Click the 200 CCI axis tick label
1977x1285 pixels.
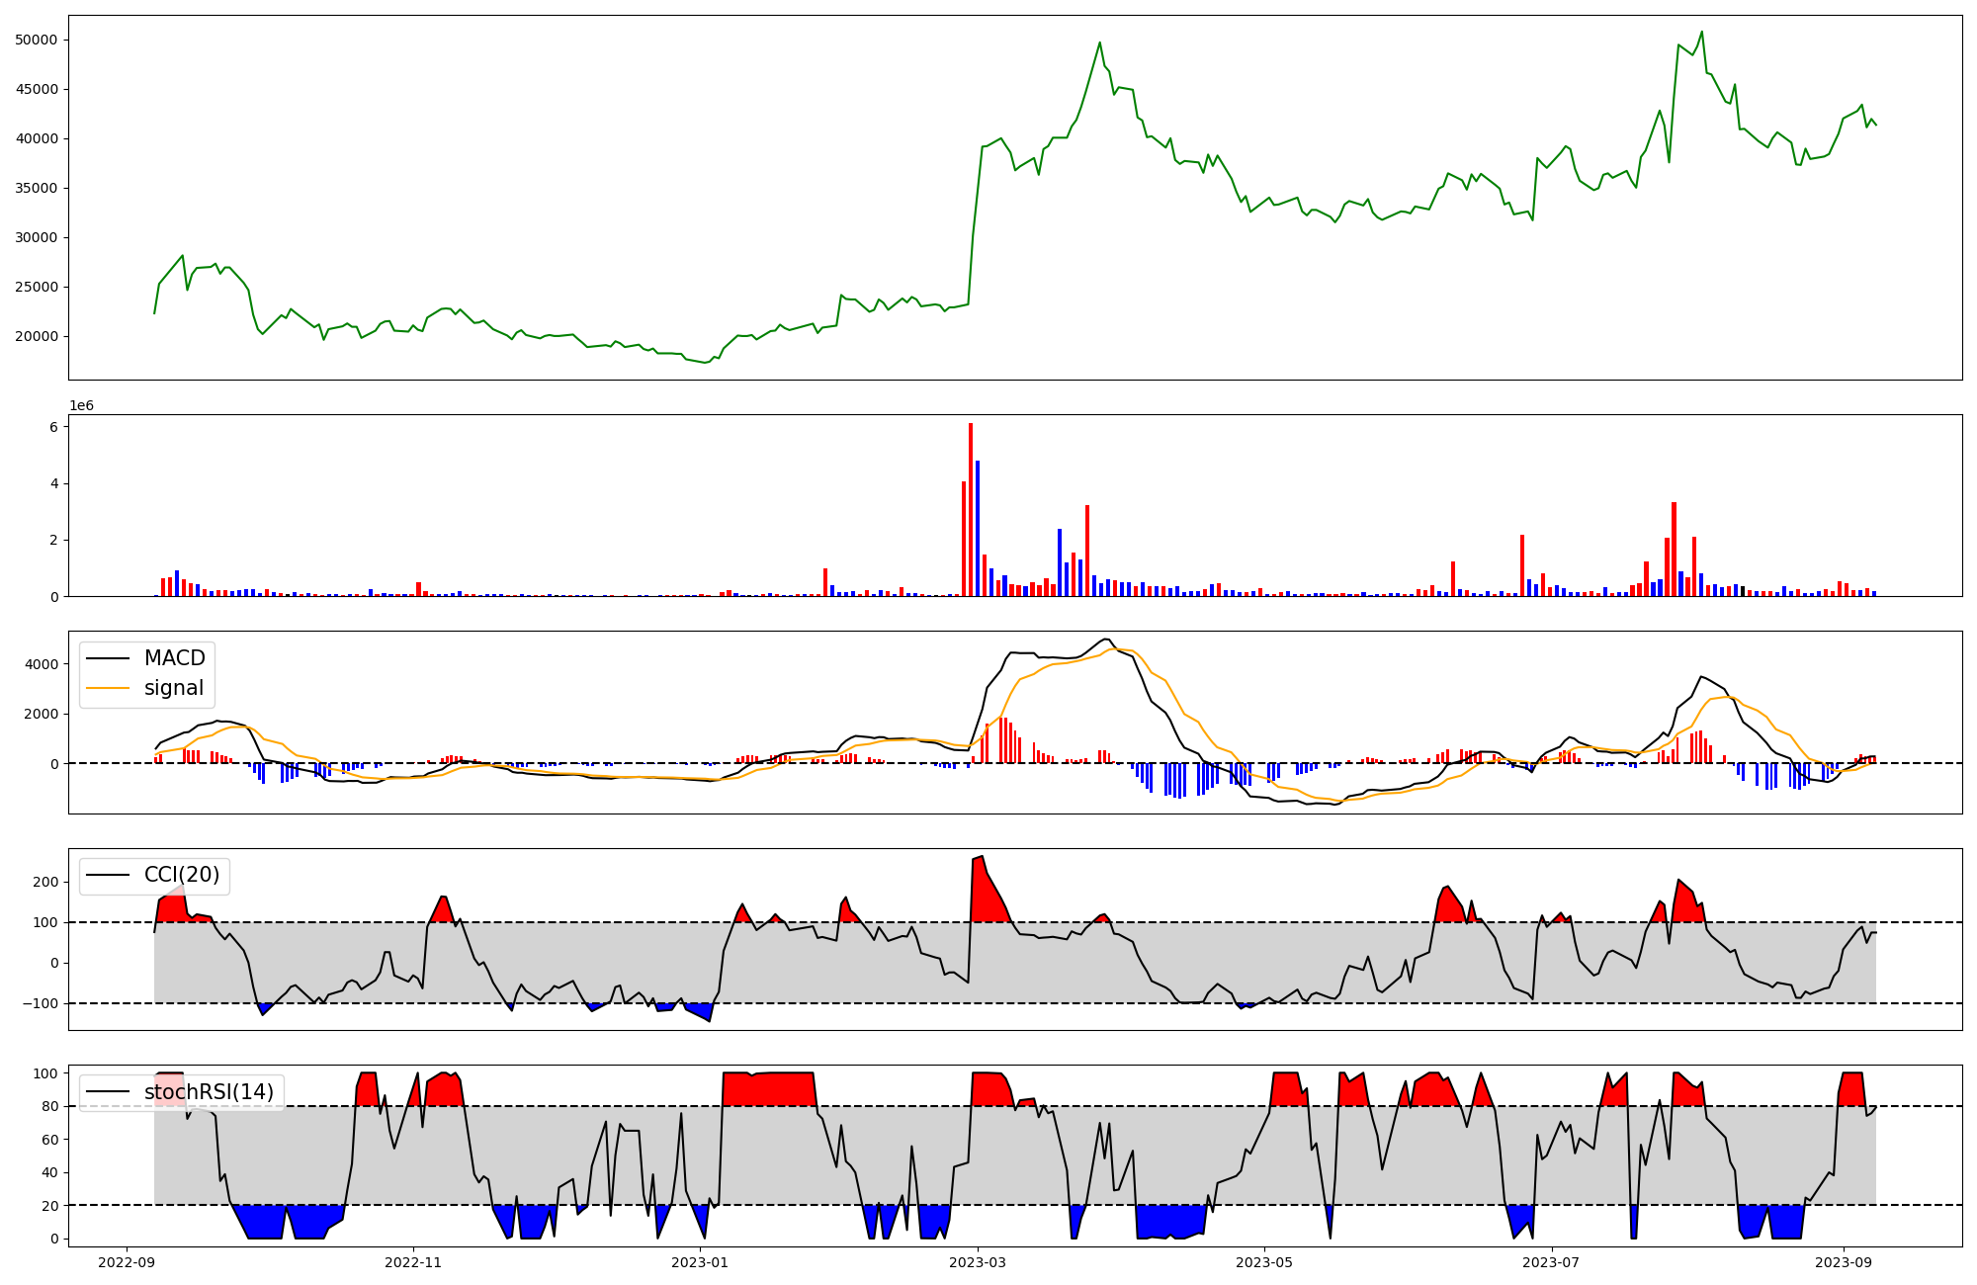(x=47, y=882)
